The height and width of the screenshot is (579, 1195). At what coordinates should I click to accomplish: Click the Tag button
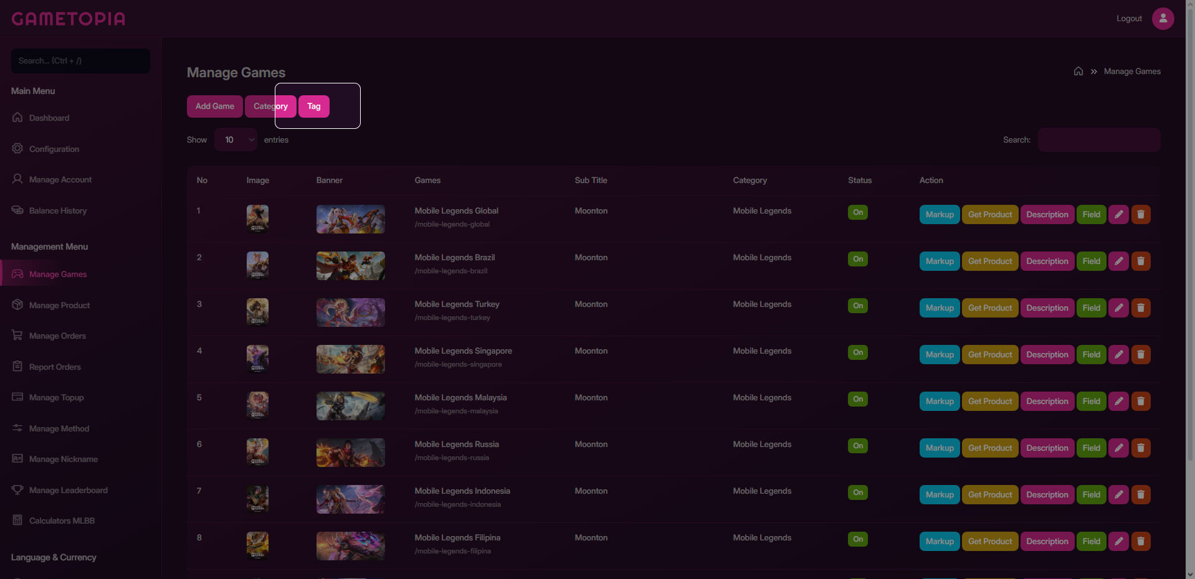[x=314, y=106]
